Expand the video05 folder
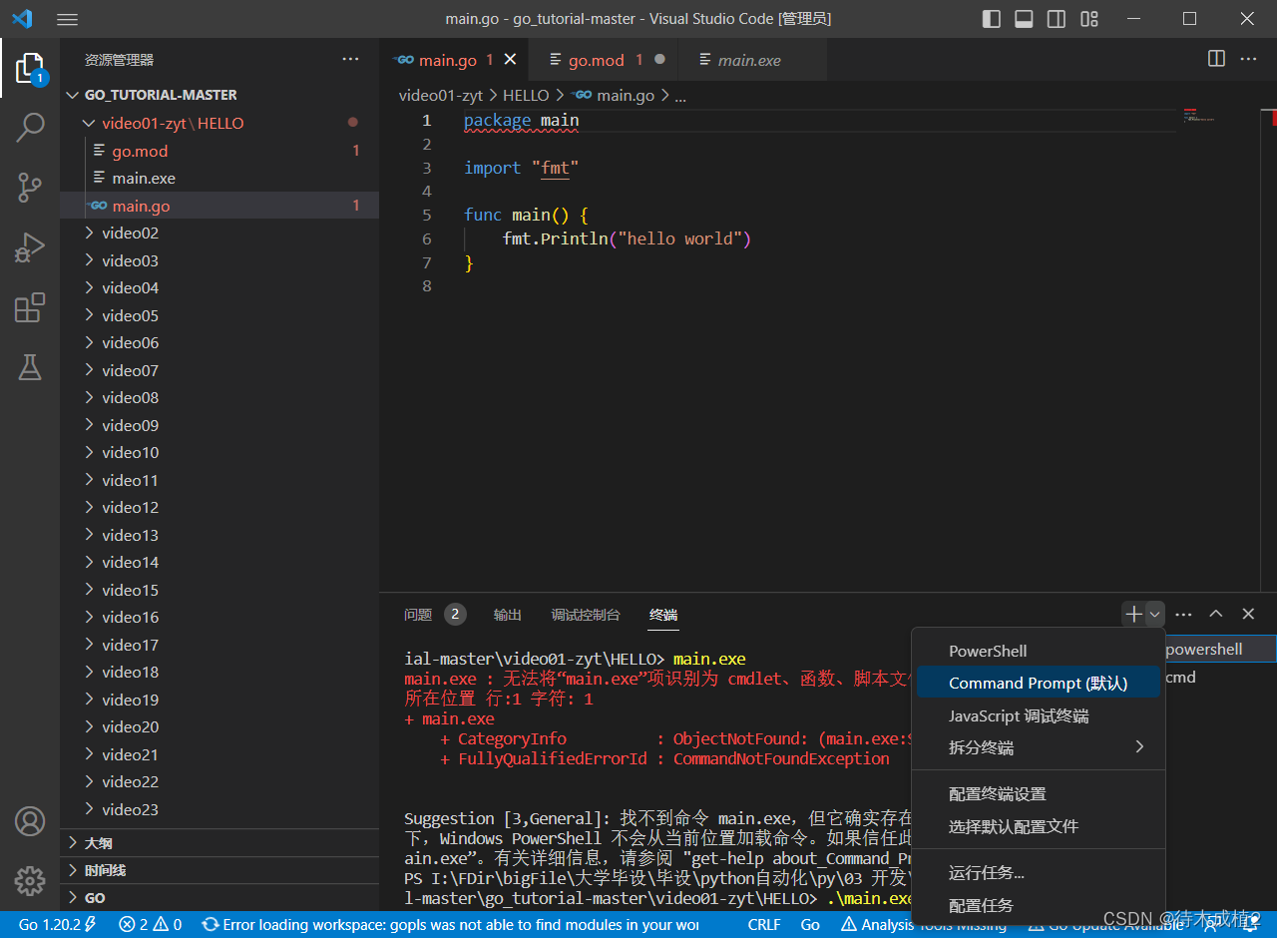The image size is (1277, 938). (x=219, y=315)
